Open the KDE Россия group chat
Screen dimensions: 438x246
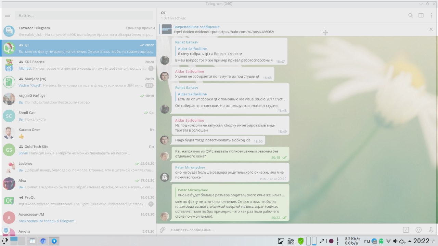click(x=79, y=65)
